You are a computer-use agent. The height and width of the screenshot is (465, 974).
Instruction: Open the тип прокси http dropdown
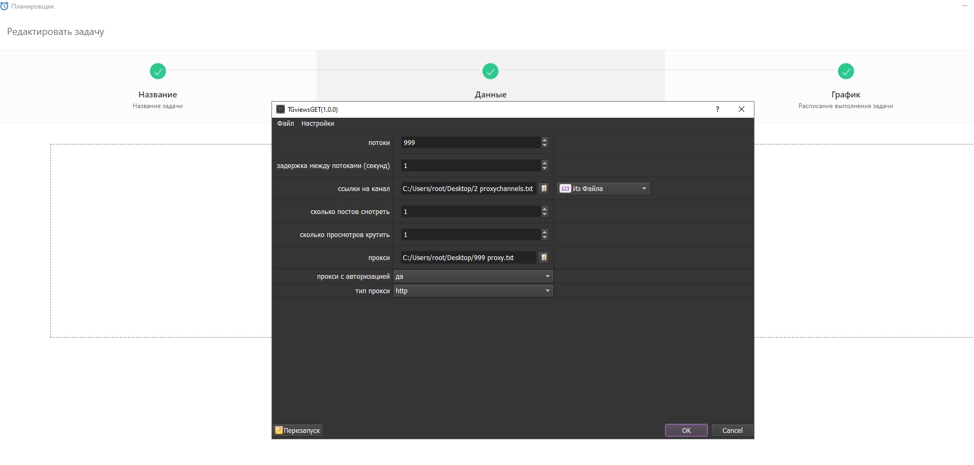click(473, 291)
